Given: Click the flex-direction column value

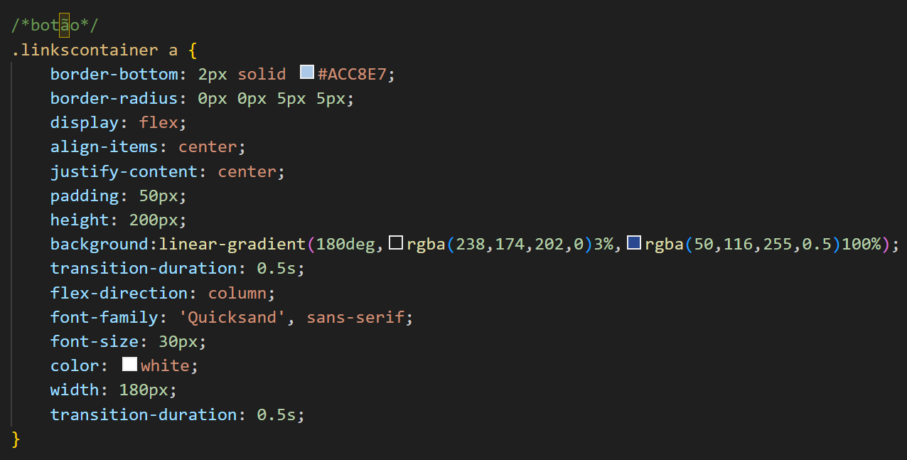Looking at the screenshot, I should (237, 293).
